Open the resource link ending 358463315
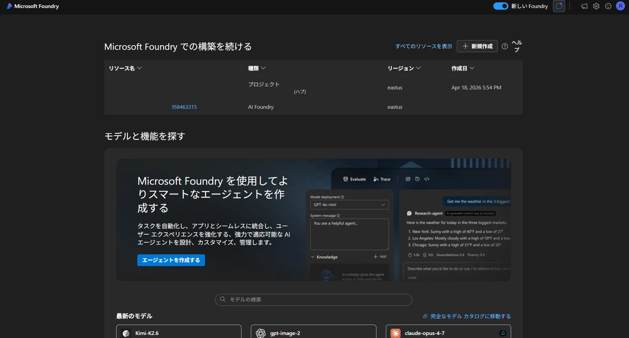The height and width of the screenshot is (338, 629). [x=184, y=107]
